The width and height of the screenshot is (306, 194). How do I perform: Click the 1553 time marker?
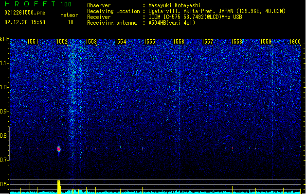point(91,42)
